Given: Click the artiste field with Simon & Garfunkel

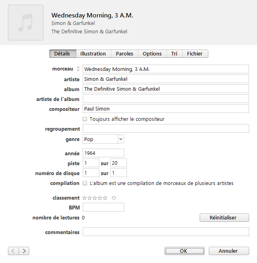Looking at the screenshot, I should click(166, 79).
